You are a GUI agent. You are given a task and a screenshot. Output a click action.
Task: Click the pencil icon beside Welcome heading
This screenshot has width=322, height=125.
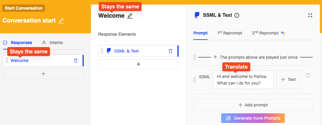pos(130,16)
